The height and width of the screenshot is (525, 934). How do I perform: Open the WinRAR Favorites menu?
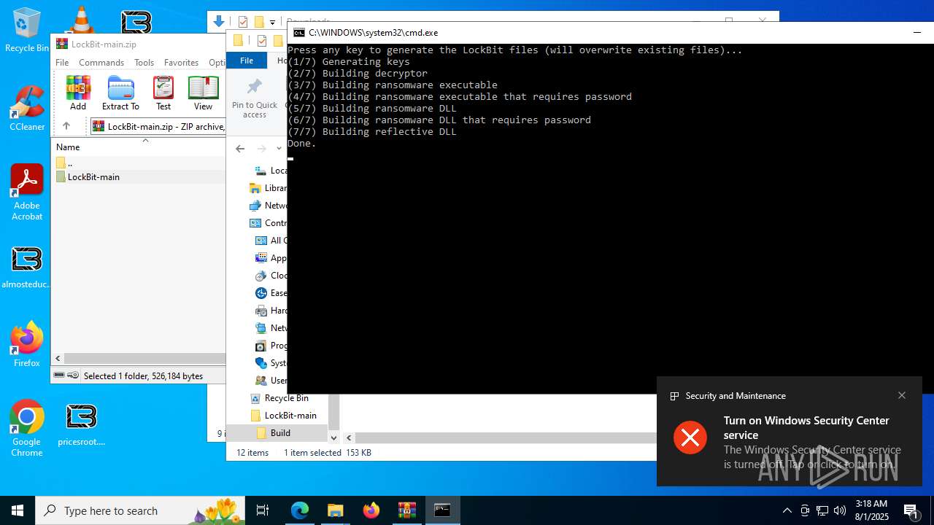pyautogui.click(x=181, y=63)
